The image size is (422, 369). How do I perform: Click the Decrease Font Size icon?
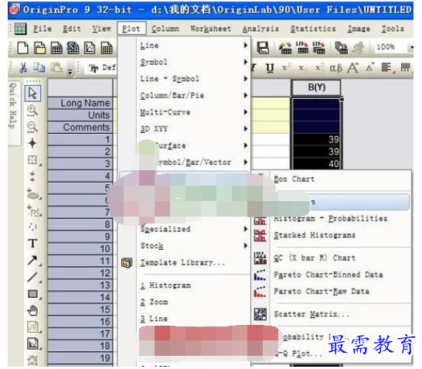tap(369, 67)
